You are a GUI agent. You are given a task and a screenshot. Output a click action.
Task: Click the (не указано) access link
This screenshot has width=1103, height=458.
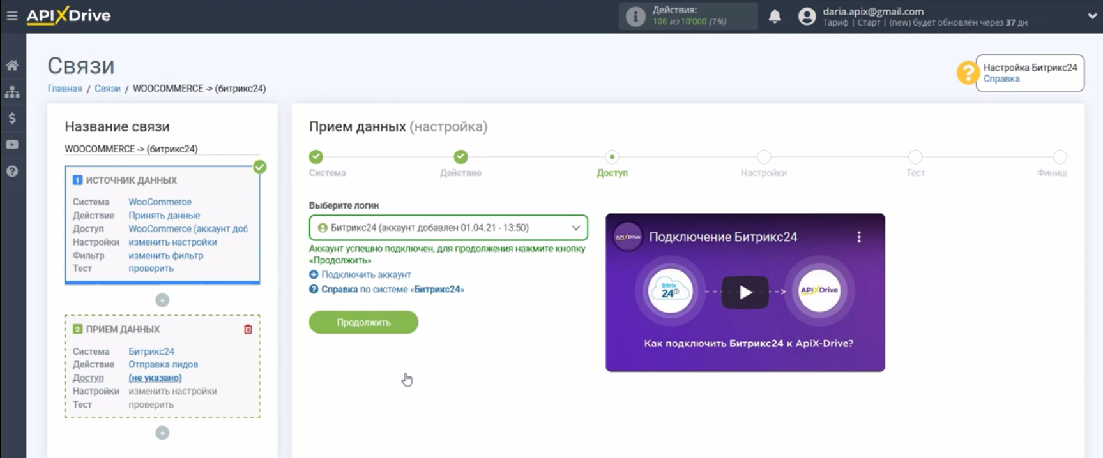pyautogui.click(x=155, y=378)
